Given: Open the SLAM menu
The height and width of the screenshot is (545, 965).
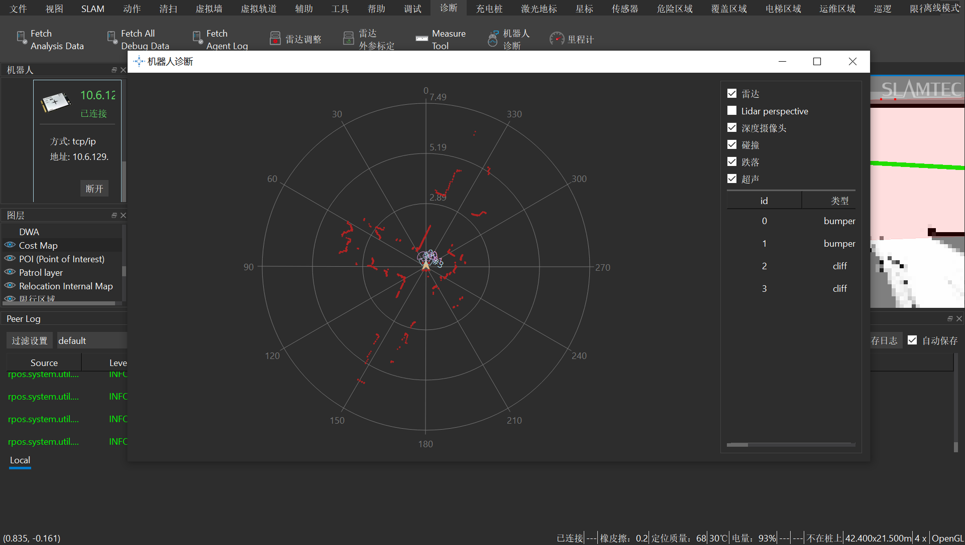Looking at the screenshot, I should pyautogui.click(x=92, y=9).
